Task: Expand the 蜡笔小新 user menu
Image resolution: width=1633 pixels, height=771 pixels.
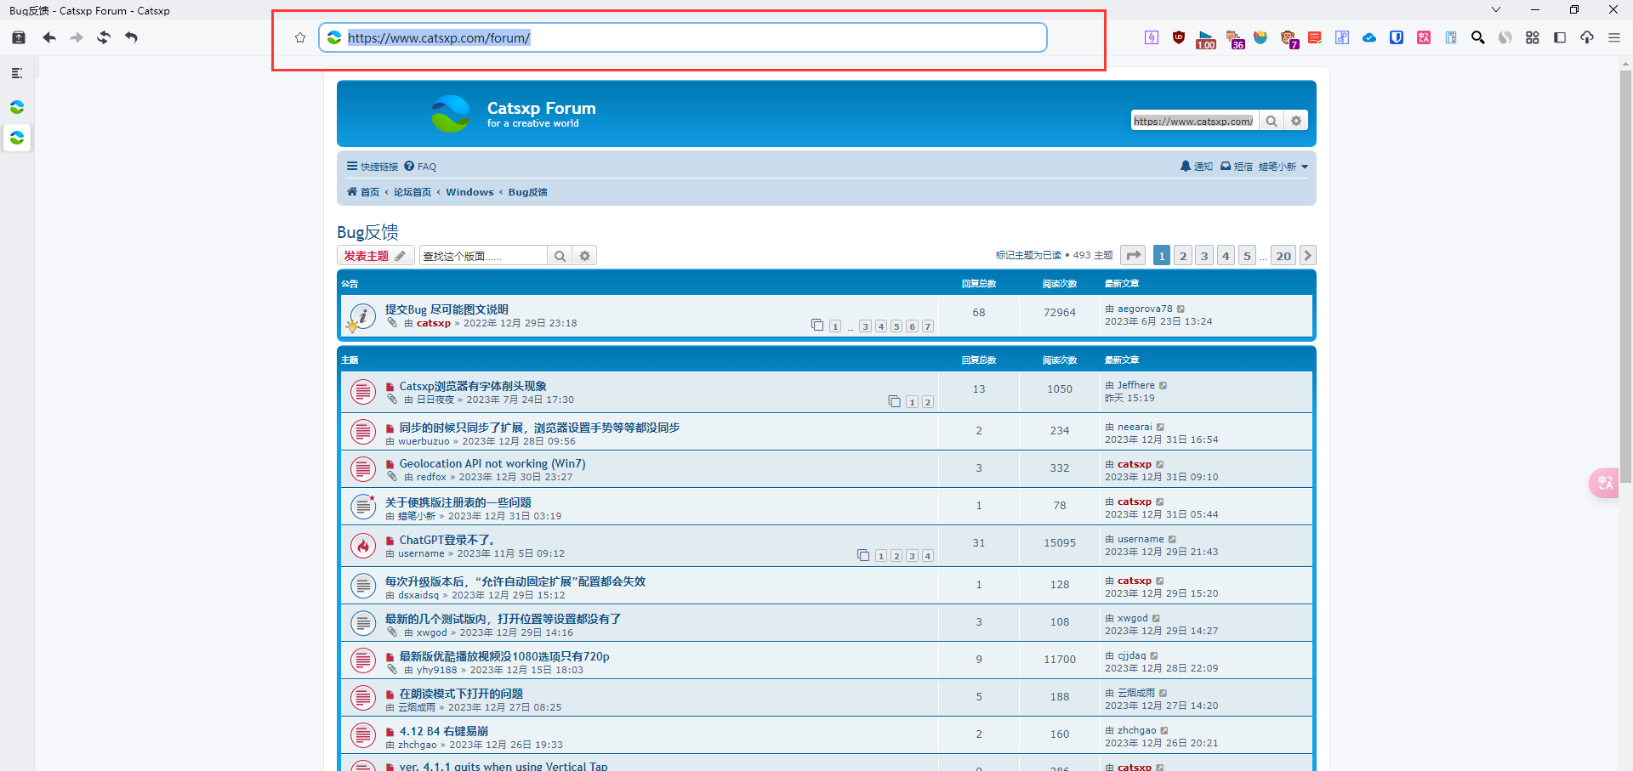Action: tap(1283, 167)
